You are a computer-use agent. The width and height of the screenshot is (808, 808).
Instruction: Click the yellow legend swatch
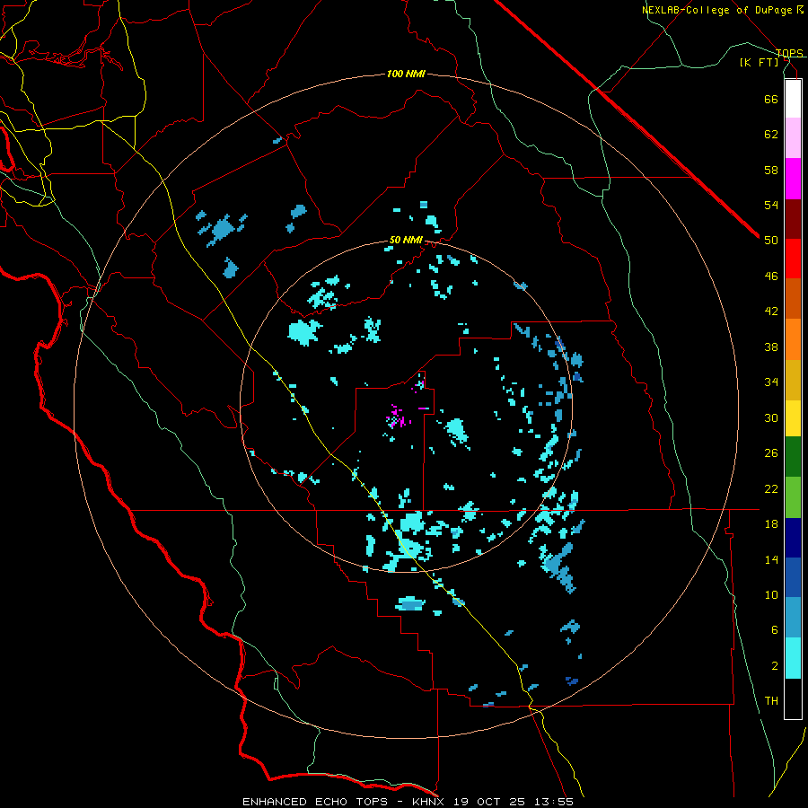click(x=793, y=418)
